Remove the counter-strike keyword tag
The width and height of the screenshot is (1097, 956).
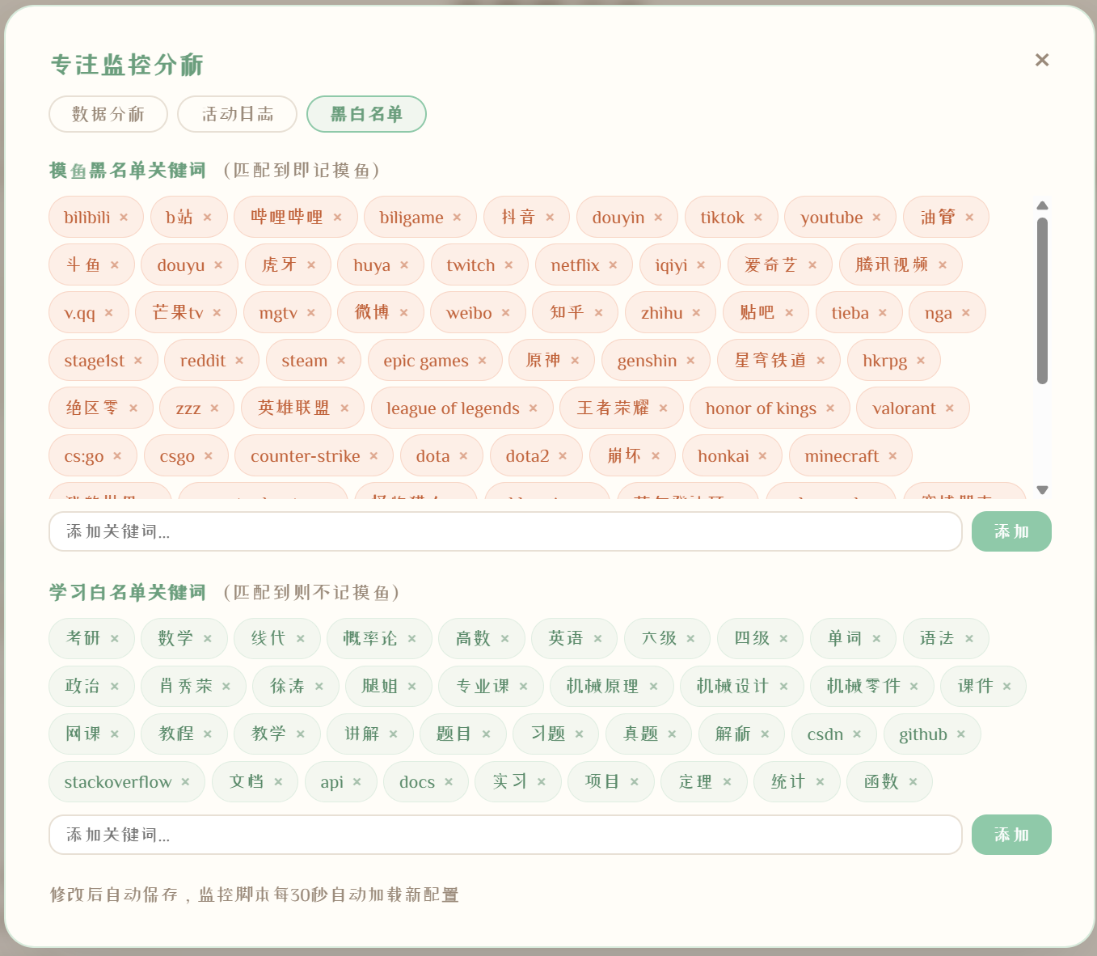tap(373, 456)
